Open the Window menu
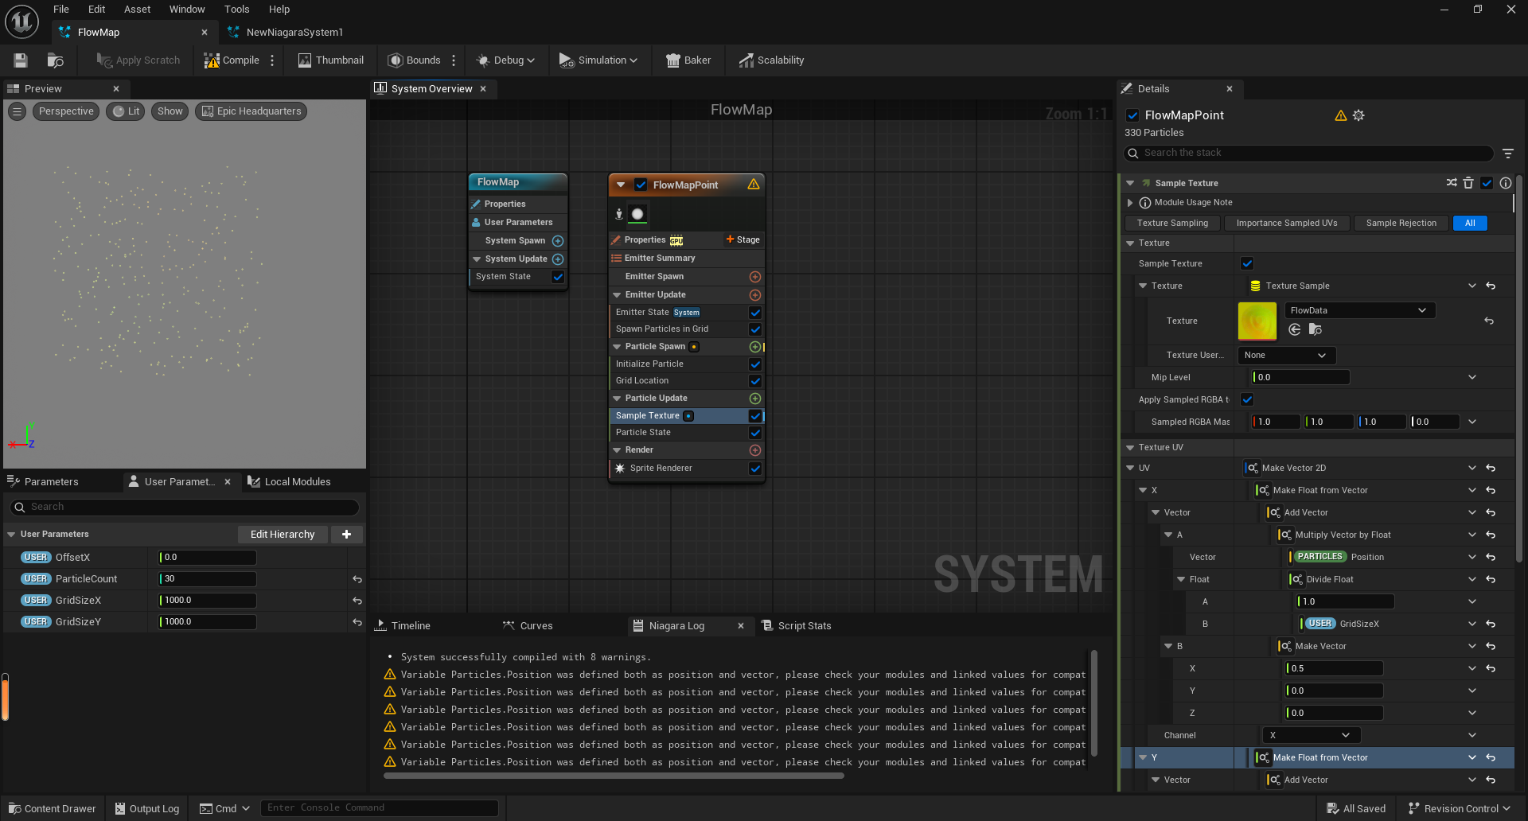1528x821 pixels. (187, 9)
